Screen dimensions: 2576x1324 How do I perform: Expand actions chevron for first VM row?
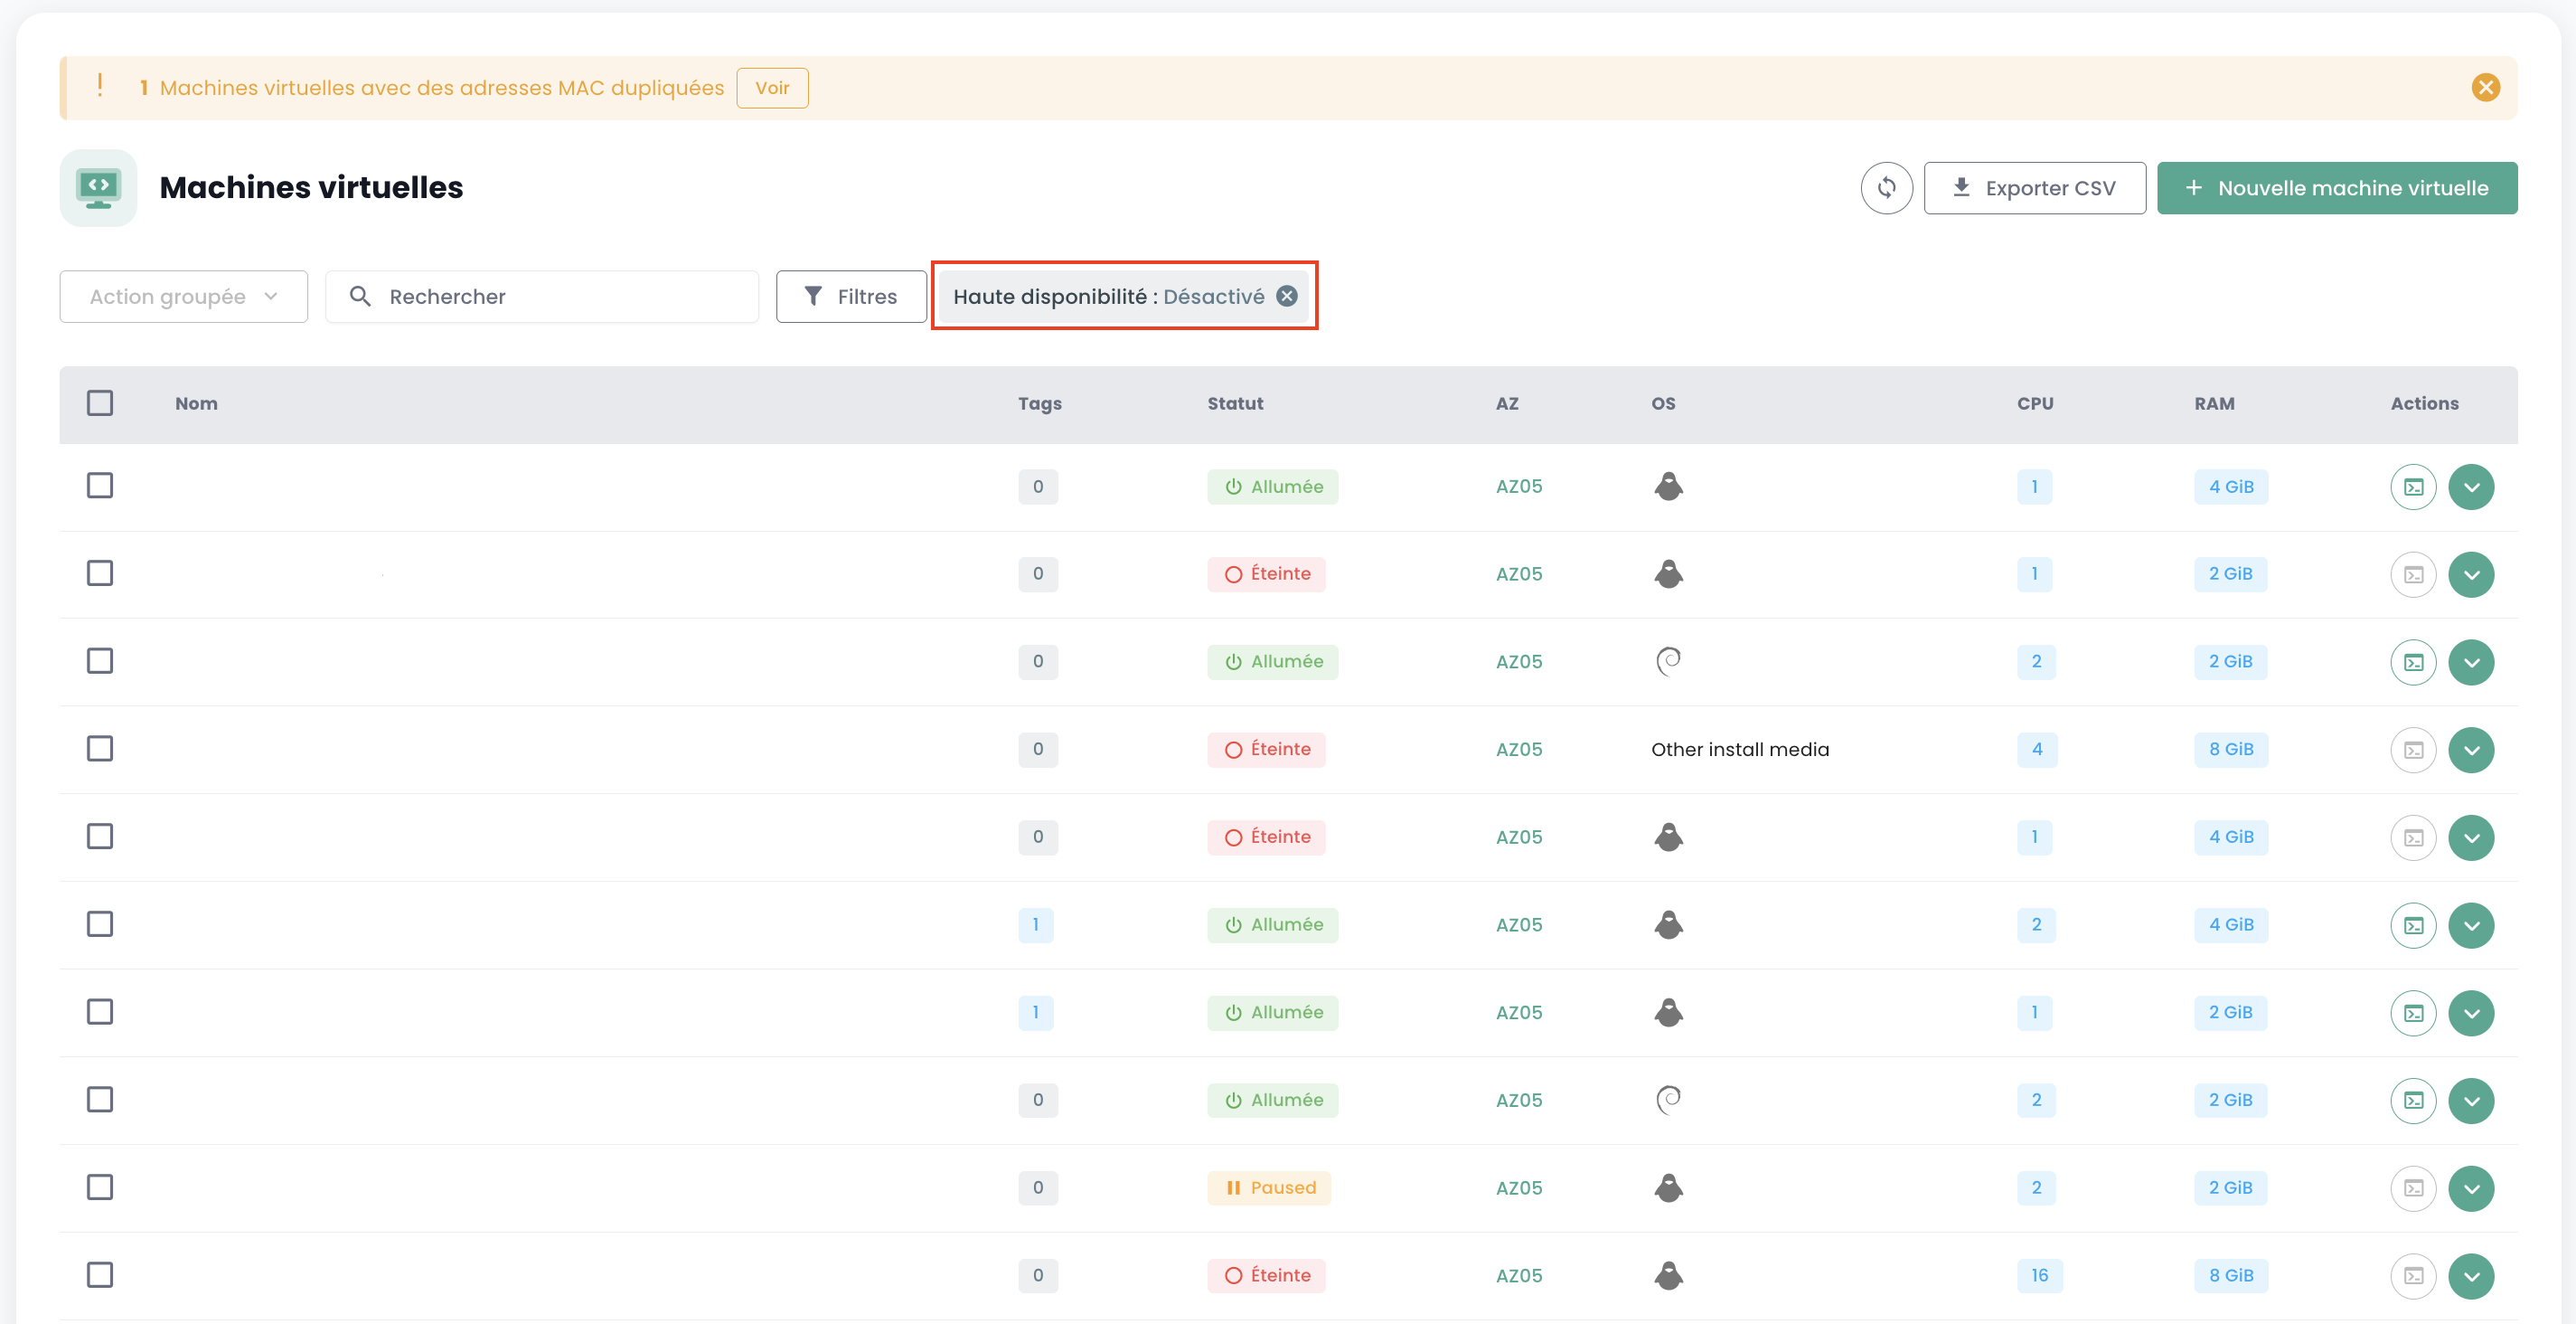pyautogui.click(x=2471, y=487)
